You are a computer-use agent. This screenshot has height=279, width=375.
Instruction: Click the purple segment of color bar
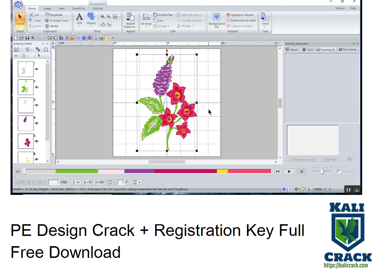pos(139,171)
